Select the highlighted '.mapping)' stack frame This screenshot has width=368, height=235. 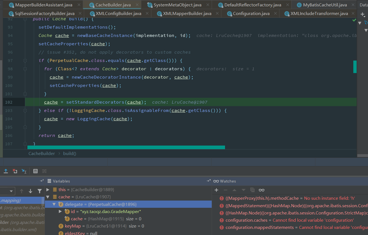tap(22, 200)
